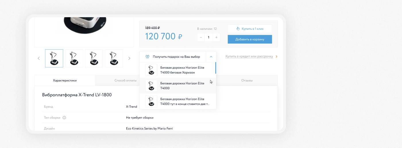The image size is (402, 148).
Task: Click the Тип сборки label
Action: click(x=52, y=118)
